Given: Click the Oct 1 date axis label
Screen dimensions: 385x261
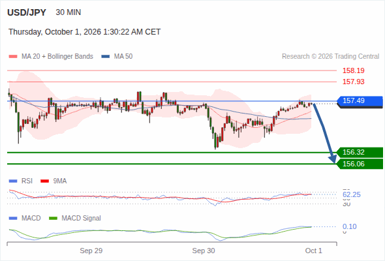Looking at the screenshot, I should point(314,251).
